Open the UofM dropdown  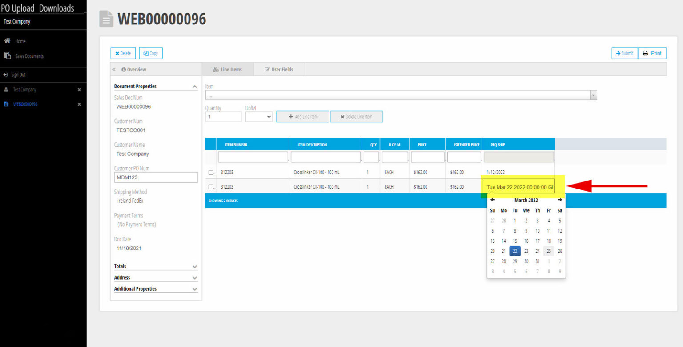coord(259,117)
